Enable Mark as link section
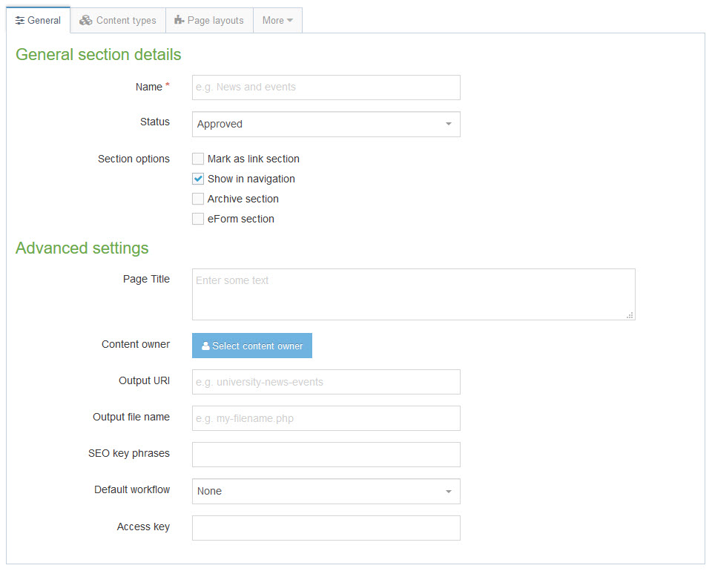Screen dimensions: 712x571 point(197,158)
